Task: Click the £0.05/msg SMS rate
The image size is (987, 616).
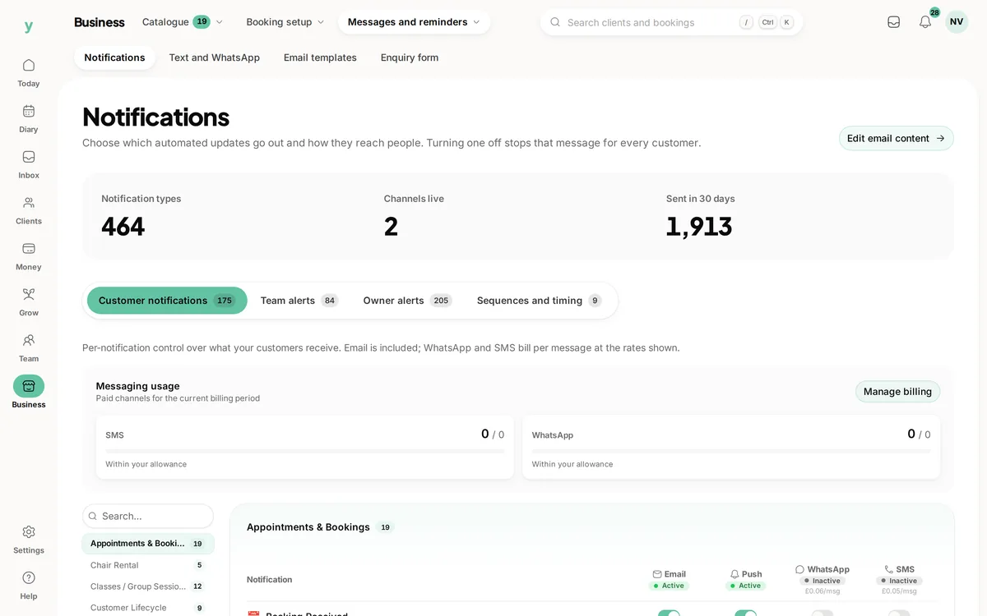Action: tap(899, 591)
